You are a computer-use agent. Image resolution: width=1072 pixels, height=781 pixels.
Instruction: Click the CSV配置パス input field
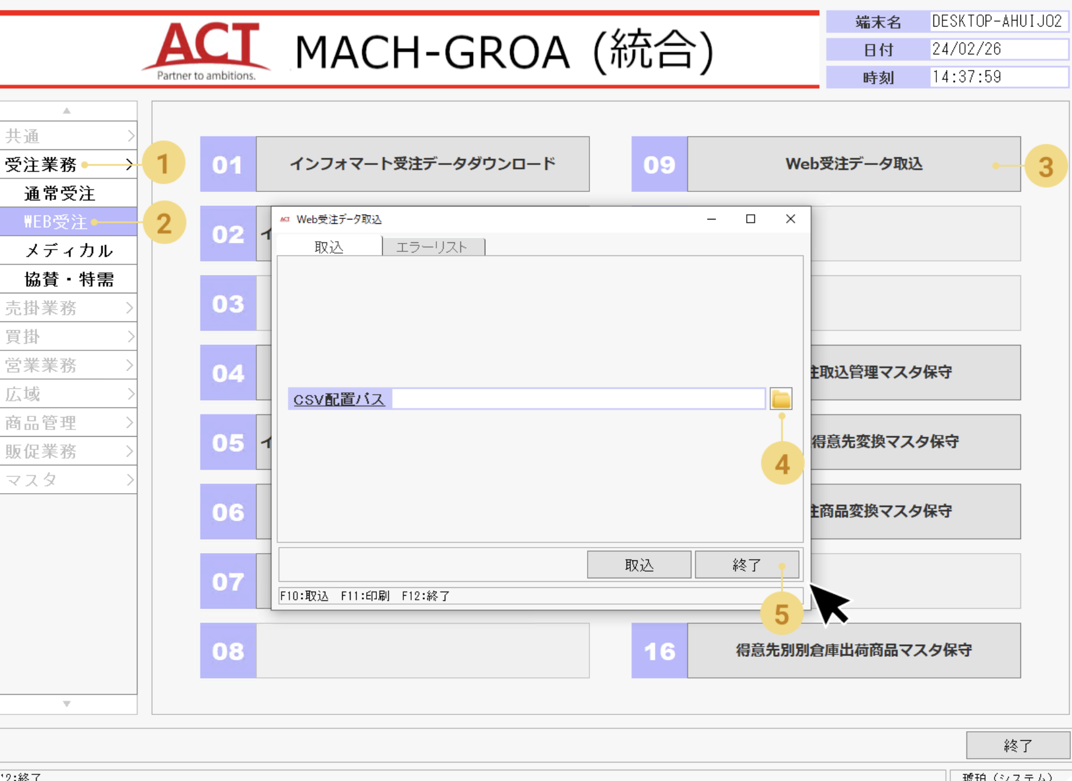579,399
